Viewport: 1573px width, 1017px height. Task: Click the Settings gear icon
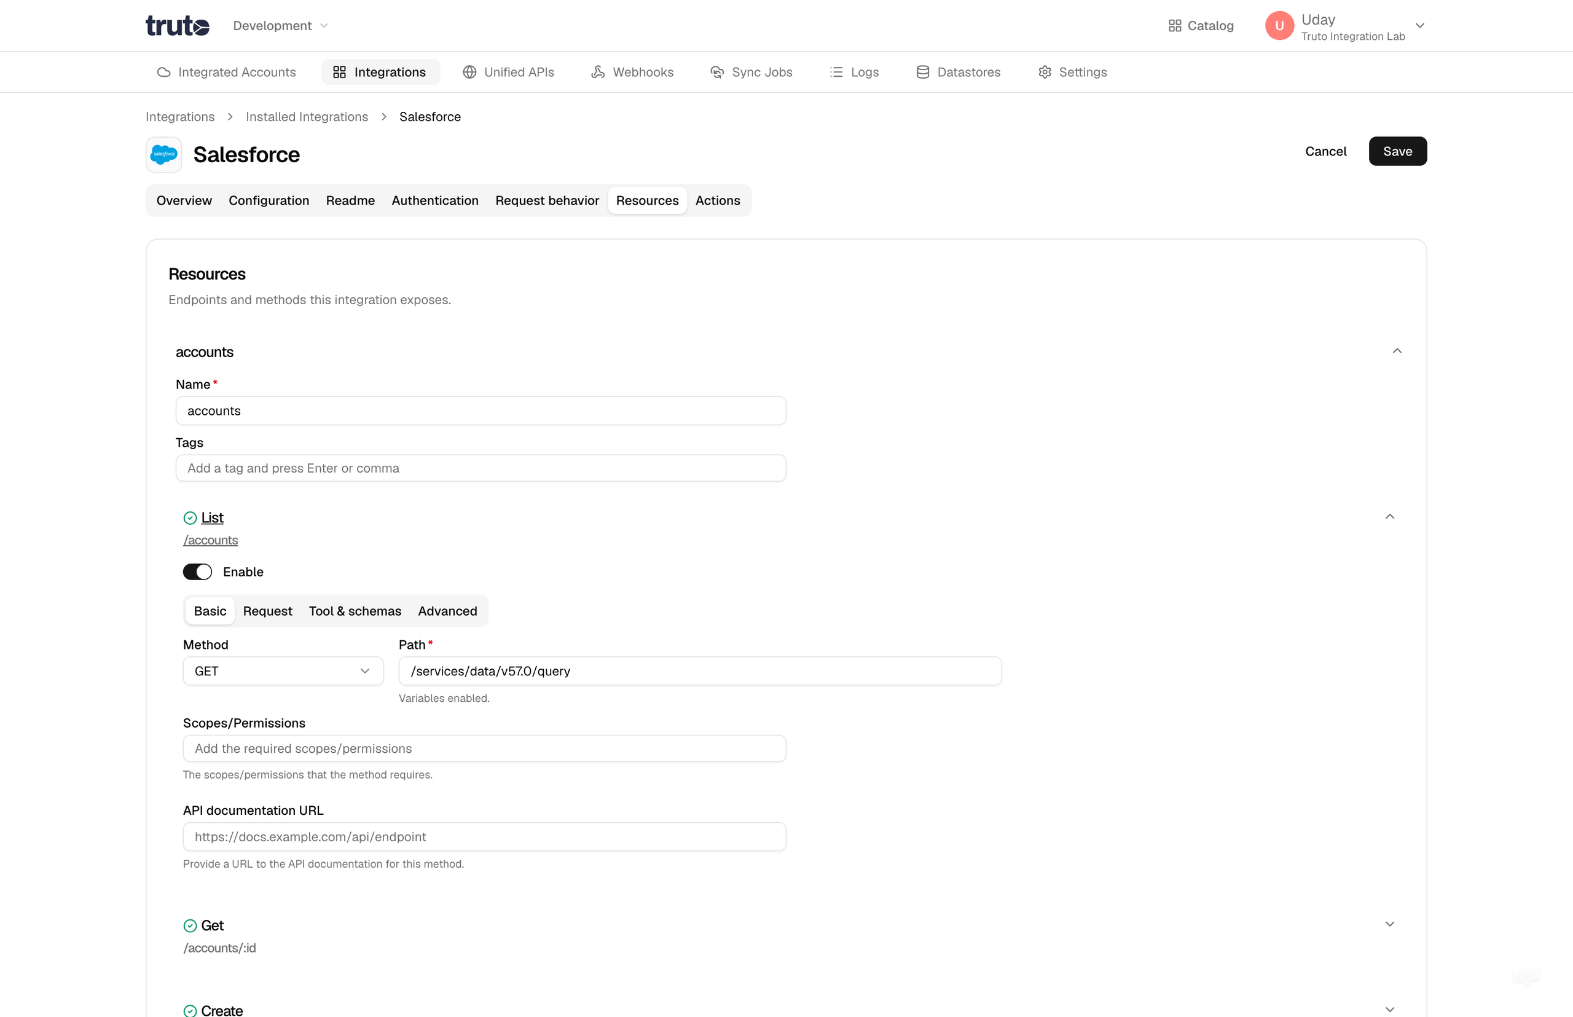pos(1045,72)
